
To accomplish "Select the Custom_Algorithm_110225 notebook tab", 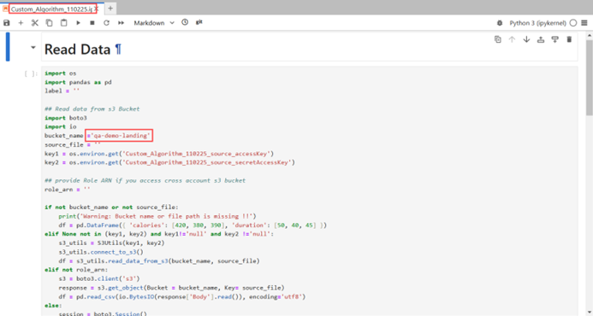I will point(51,9).
